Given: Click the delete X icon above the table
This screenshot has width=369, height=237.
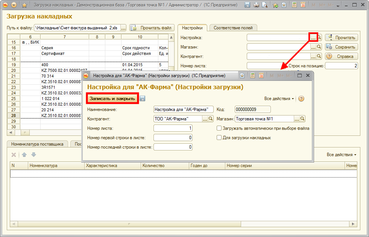Looking at the screenshot, I should [14, 155].
